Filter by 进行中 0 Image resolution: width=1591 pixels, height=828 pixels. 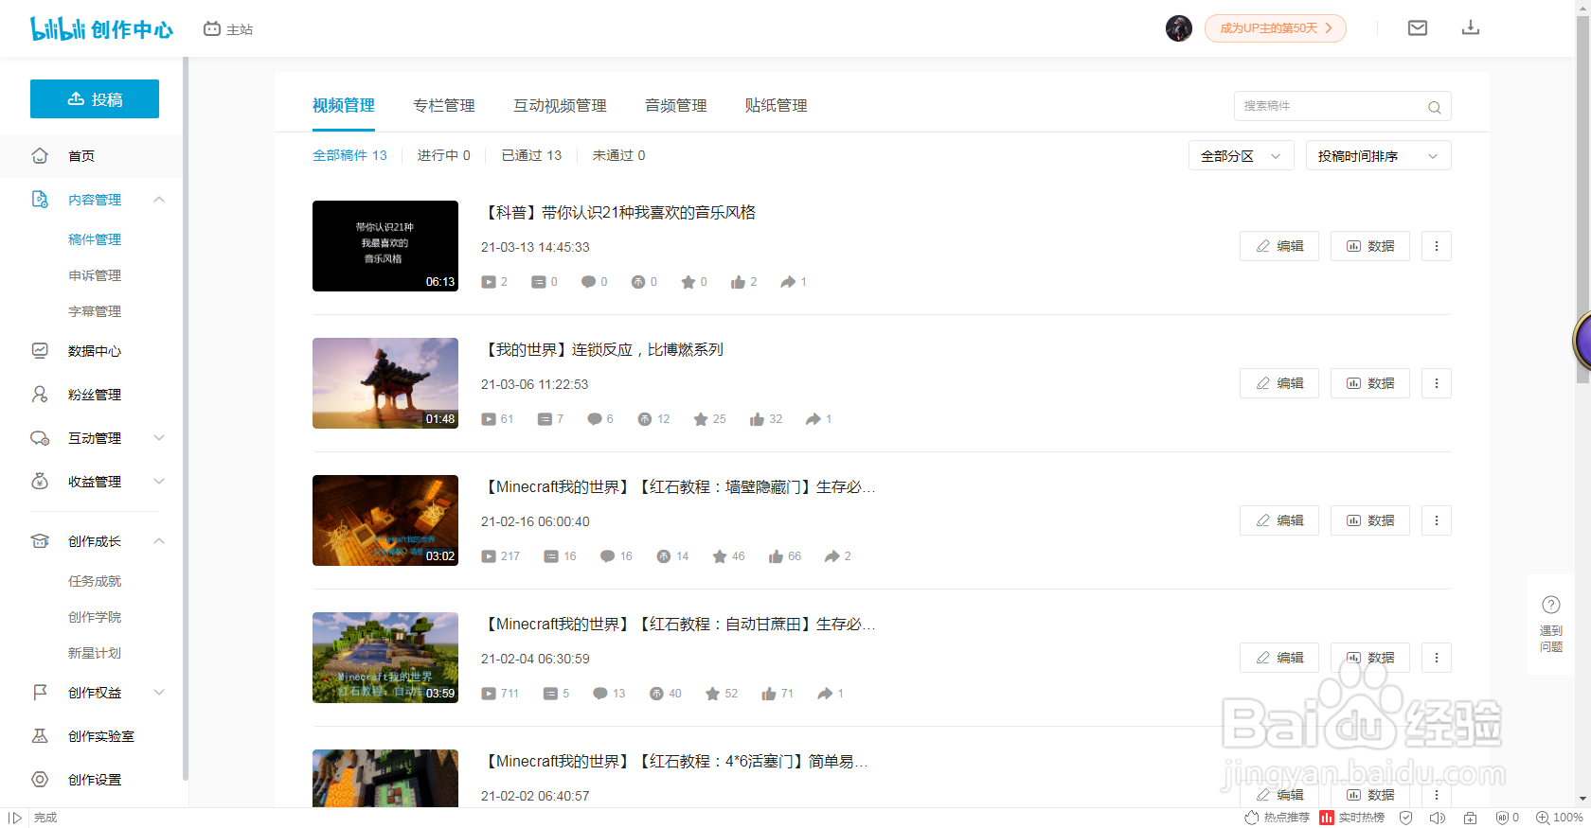(x=443, y=155)
